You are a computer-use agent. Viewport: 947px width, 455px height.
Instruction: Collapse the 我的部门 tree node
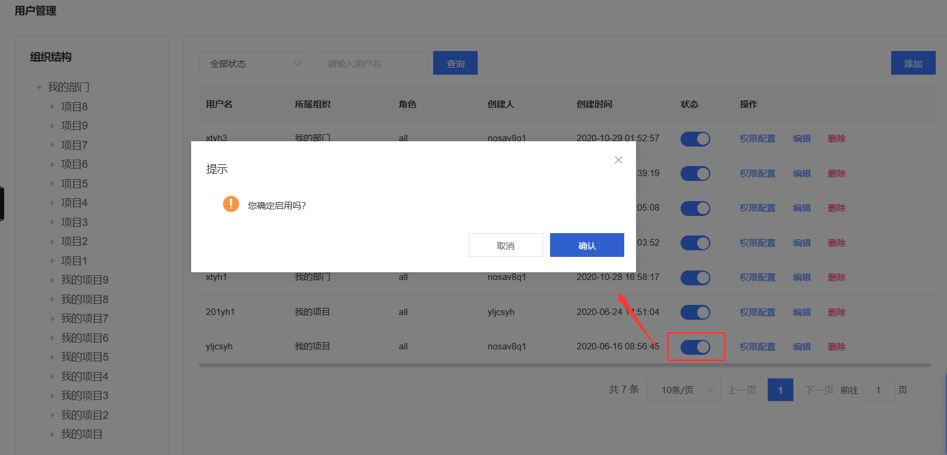[39, 88]
